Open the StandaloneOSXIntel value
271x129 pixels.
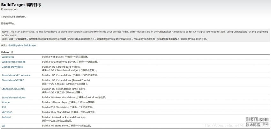[x=13, y=89]
